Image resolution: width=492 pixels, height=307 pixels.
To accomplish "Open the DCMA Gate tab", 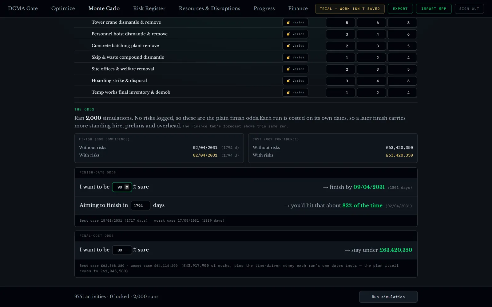I will click(x=23, y=9).
